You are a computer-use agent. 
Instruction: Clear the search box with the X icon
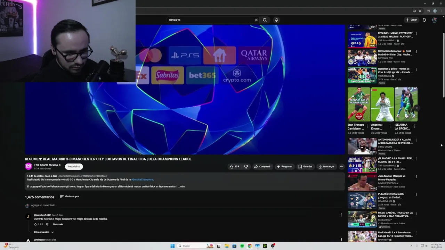[256, 20]
